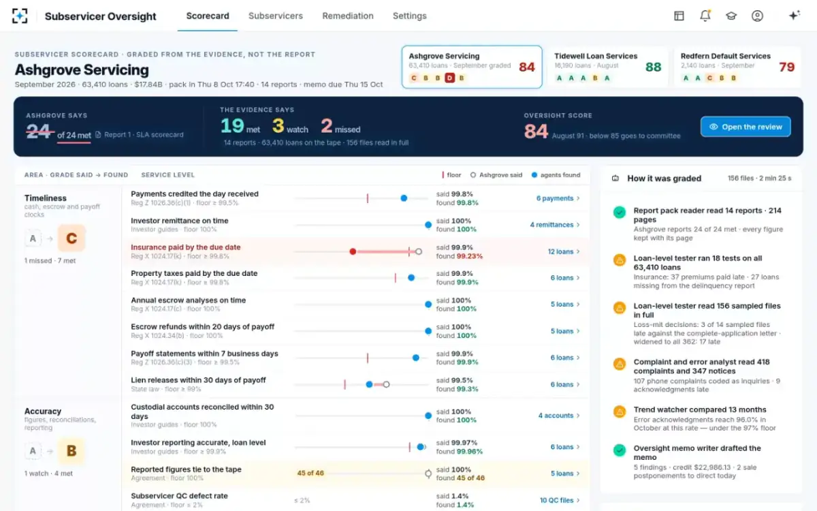
Task: Open the graduation cap learning icon
Action: pyautogui.click(x=731, y=16)
